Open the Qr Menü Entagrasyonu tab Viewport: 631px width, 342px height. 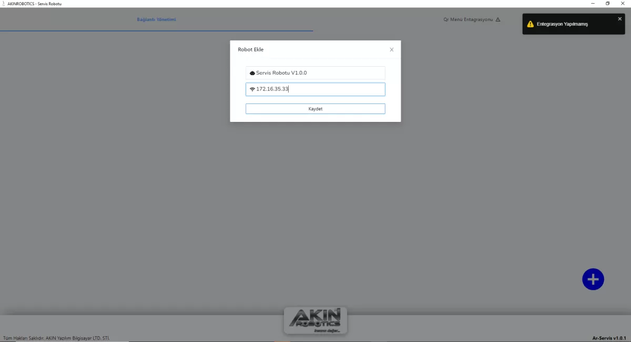click(468, 20)
